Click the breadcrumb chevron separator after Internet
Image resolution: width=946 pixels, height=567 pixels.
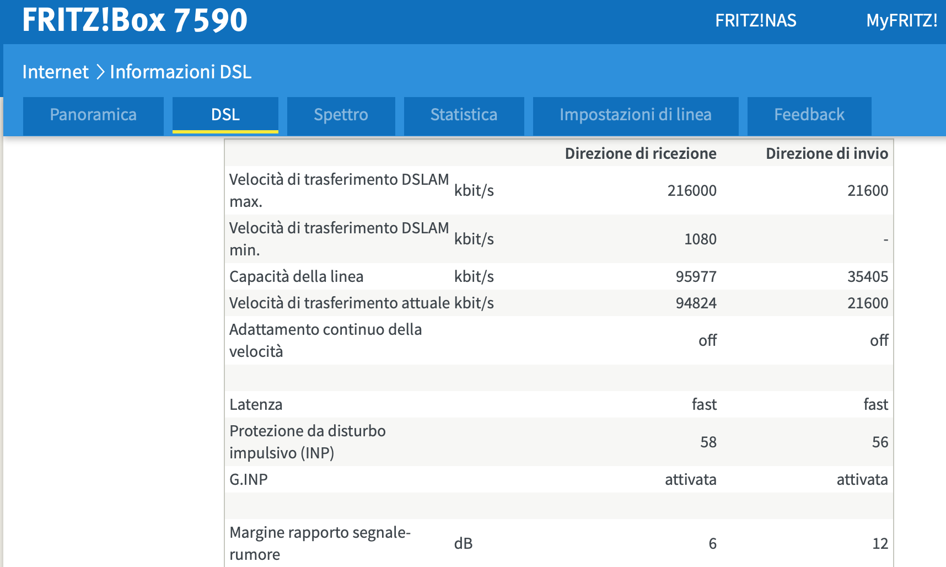[100, 72]
